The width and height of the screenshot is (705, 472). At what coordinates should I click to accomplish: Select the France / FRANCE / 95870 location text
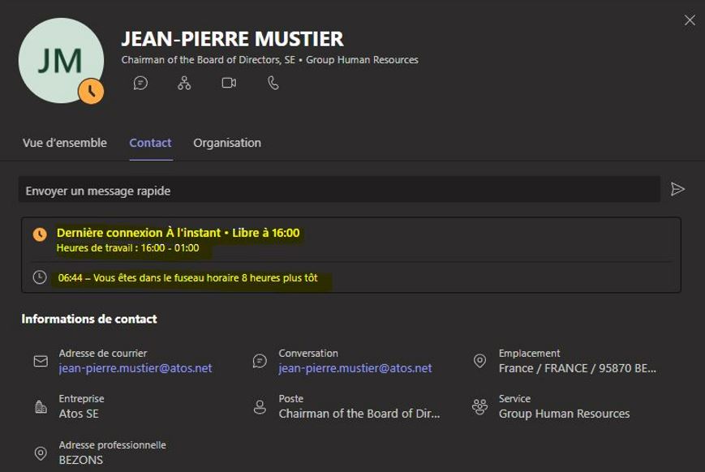tap(578, 368)
